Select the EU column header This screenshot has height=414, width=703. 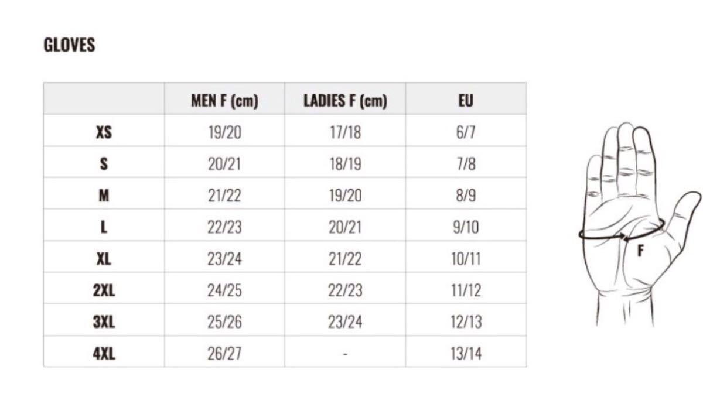click(x=466, y=101)
